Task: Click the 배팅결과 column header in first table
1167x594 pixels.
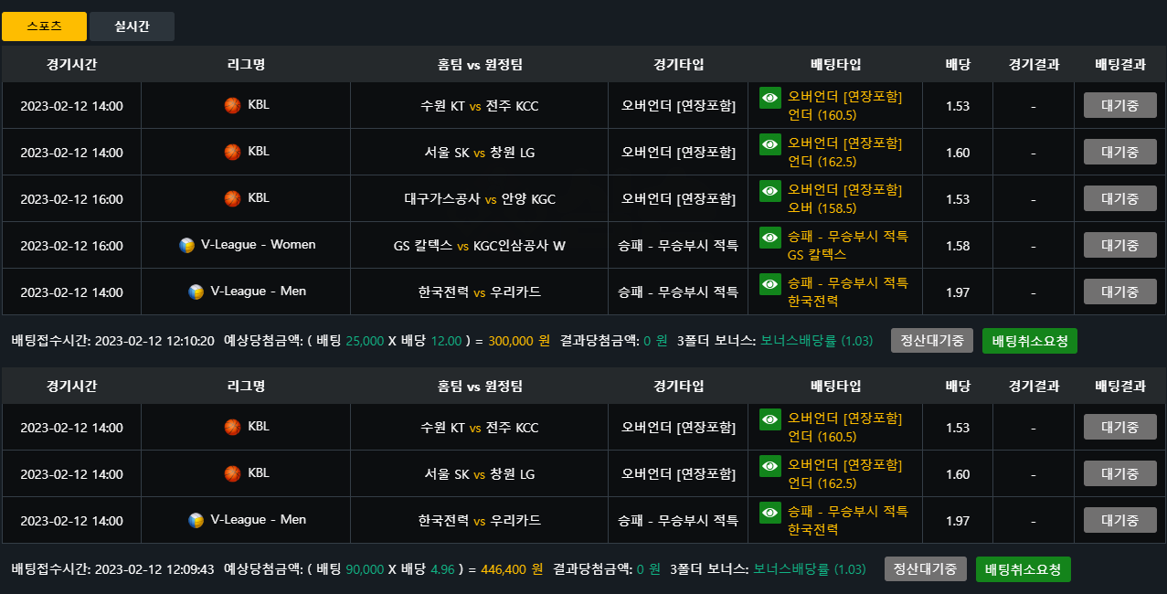Action: click(1120, 65)
